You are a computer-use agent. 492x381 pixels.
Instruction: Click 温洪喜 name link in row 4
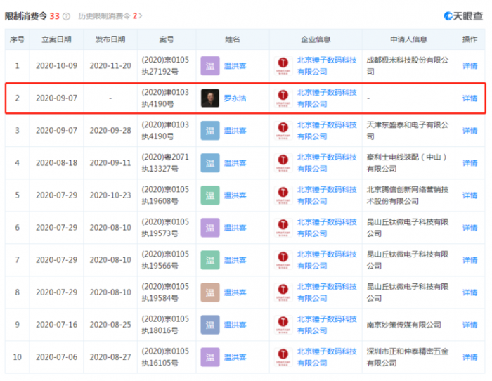tap(235, 163)
